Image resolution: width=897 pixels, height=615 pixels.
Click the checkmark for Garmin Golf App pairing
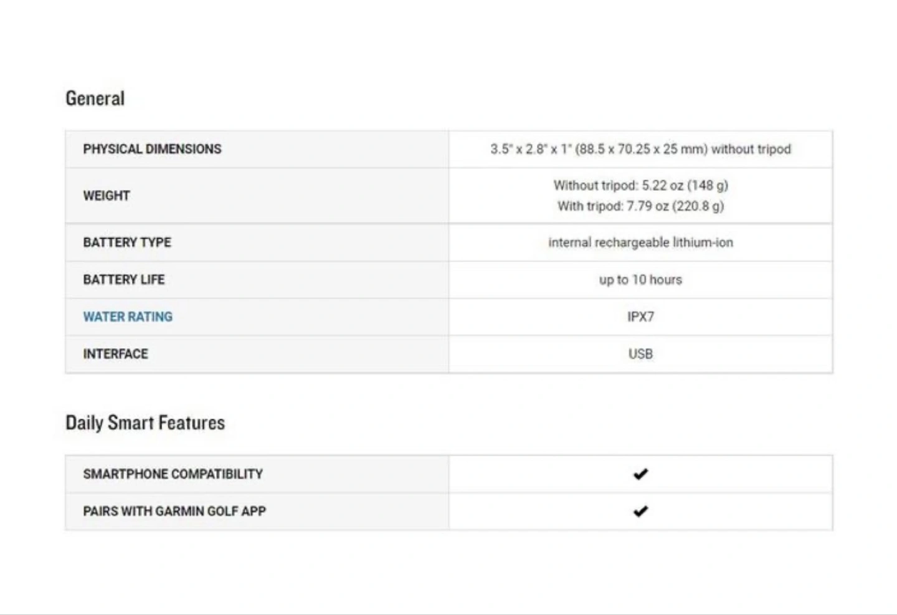pos(640,512)
